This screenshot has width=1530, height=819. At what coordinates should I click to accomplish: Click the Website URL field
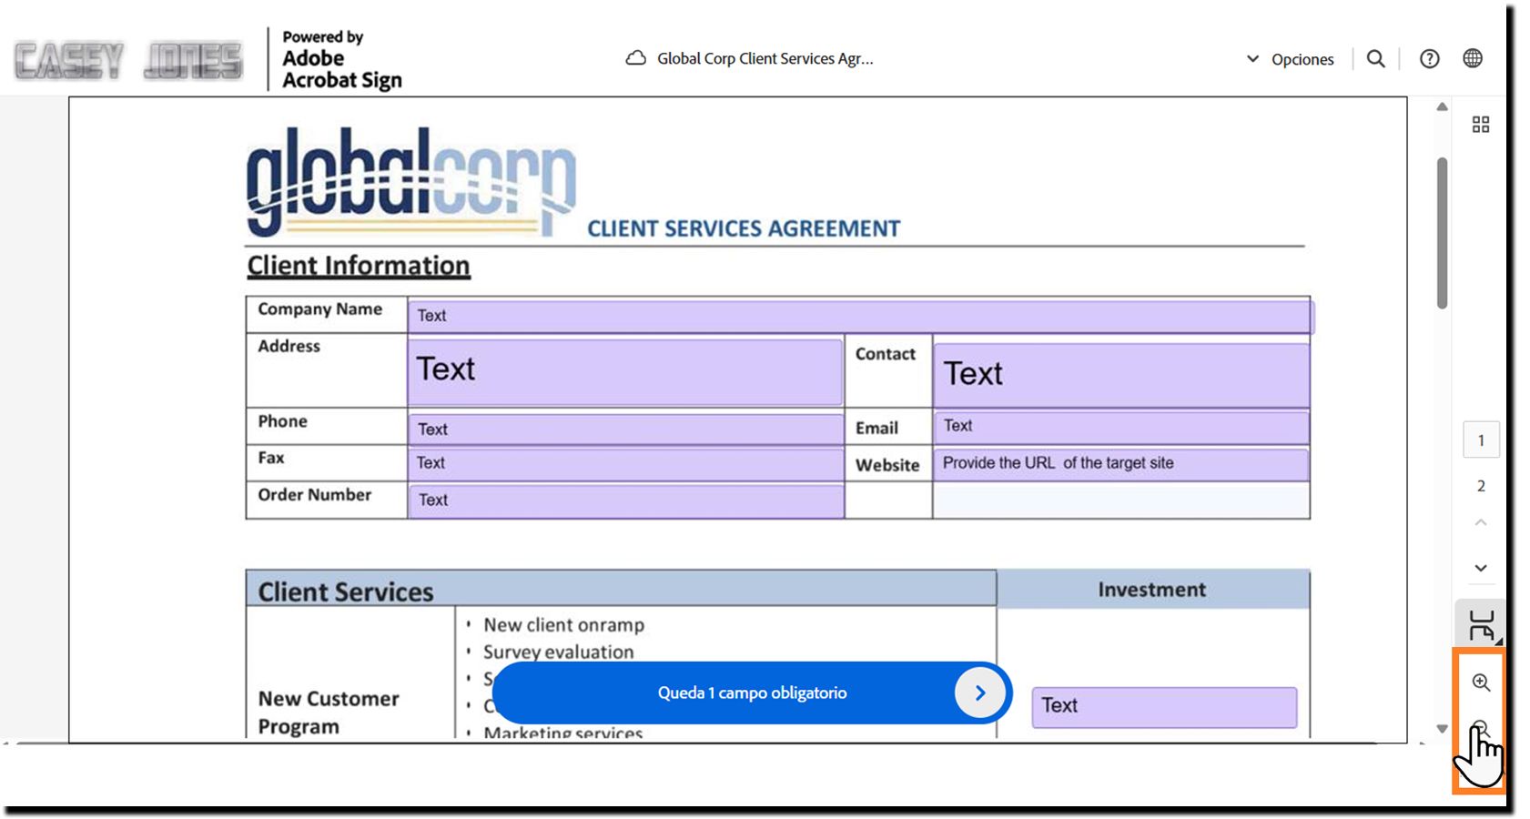pyautogui.click(x=1121, y=463)
